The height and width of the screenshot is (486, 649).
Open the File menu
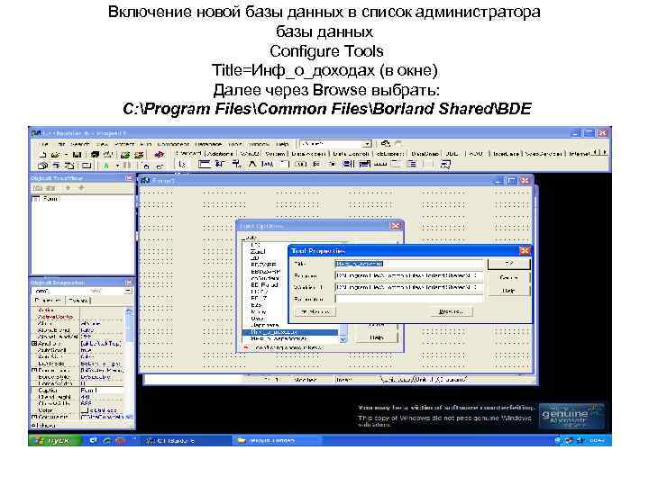45,144
